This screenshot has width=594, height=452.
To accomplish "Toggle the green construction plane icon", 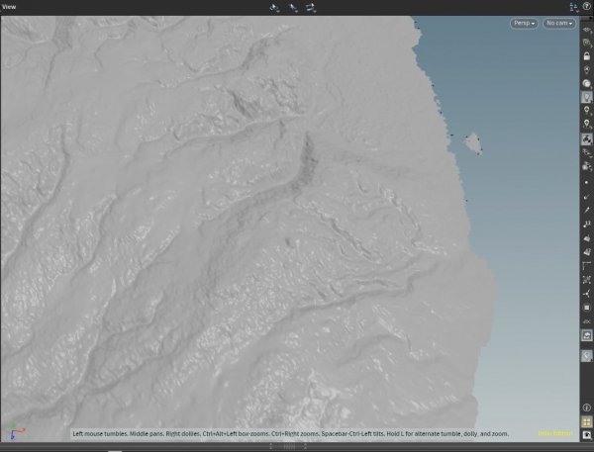I will pos(586,43).
